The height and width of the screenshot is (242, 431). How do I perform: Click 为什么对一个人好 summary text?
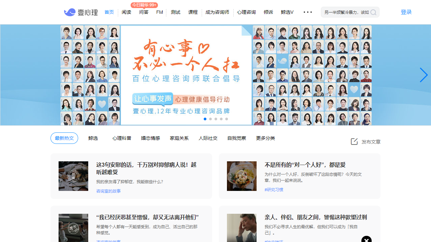coord(313,177)
